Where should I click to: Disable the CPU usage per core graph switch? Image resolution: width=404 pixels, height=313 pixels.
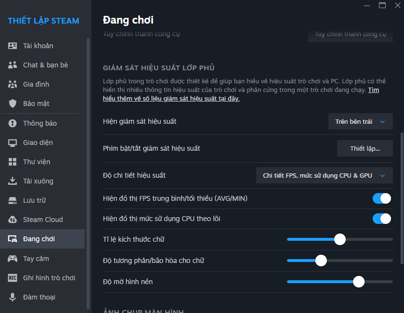381,219
